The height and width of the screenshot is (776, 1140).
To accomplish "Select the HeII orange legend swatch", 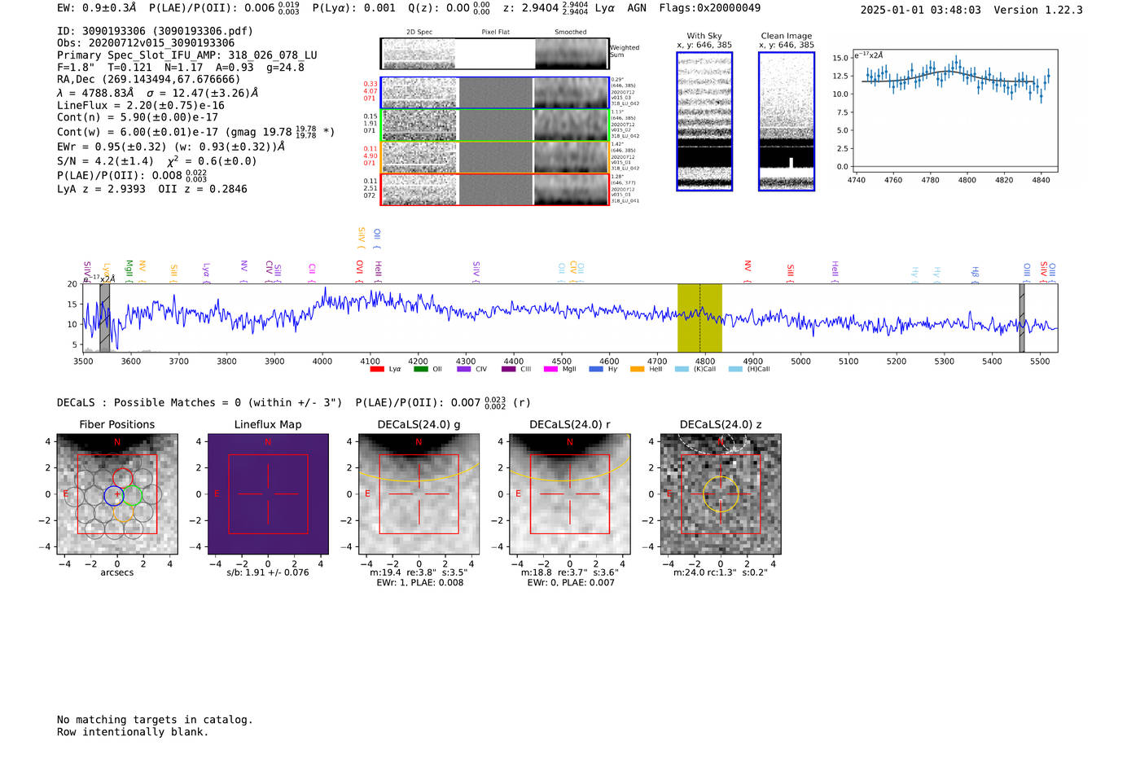I will [637, 369].
